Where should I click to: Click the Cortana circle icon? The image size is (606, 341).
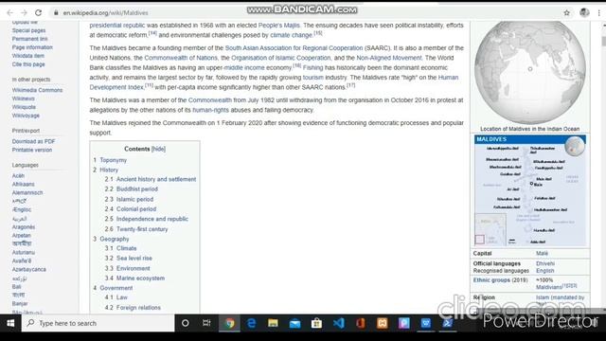pos(186,323)
